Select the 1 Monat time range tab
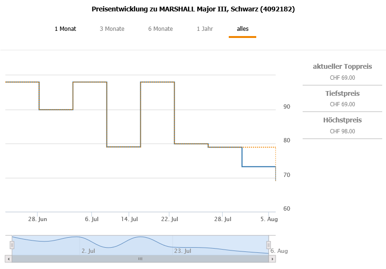 point(65,29)
